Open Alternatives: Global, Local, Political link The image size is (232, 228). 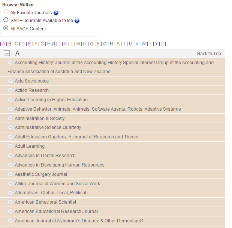point(51,193)
